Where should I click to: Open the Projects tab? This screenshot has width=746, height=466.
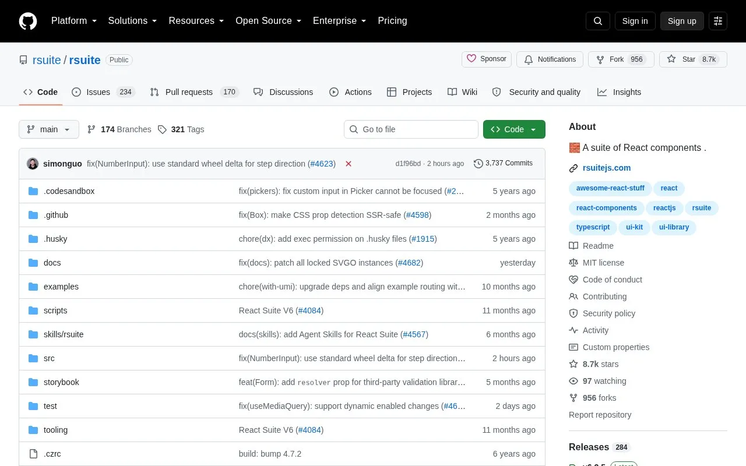(409, 92)
